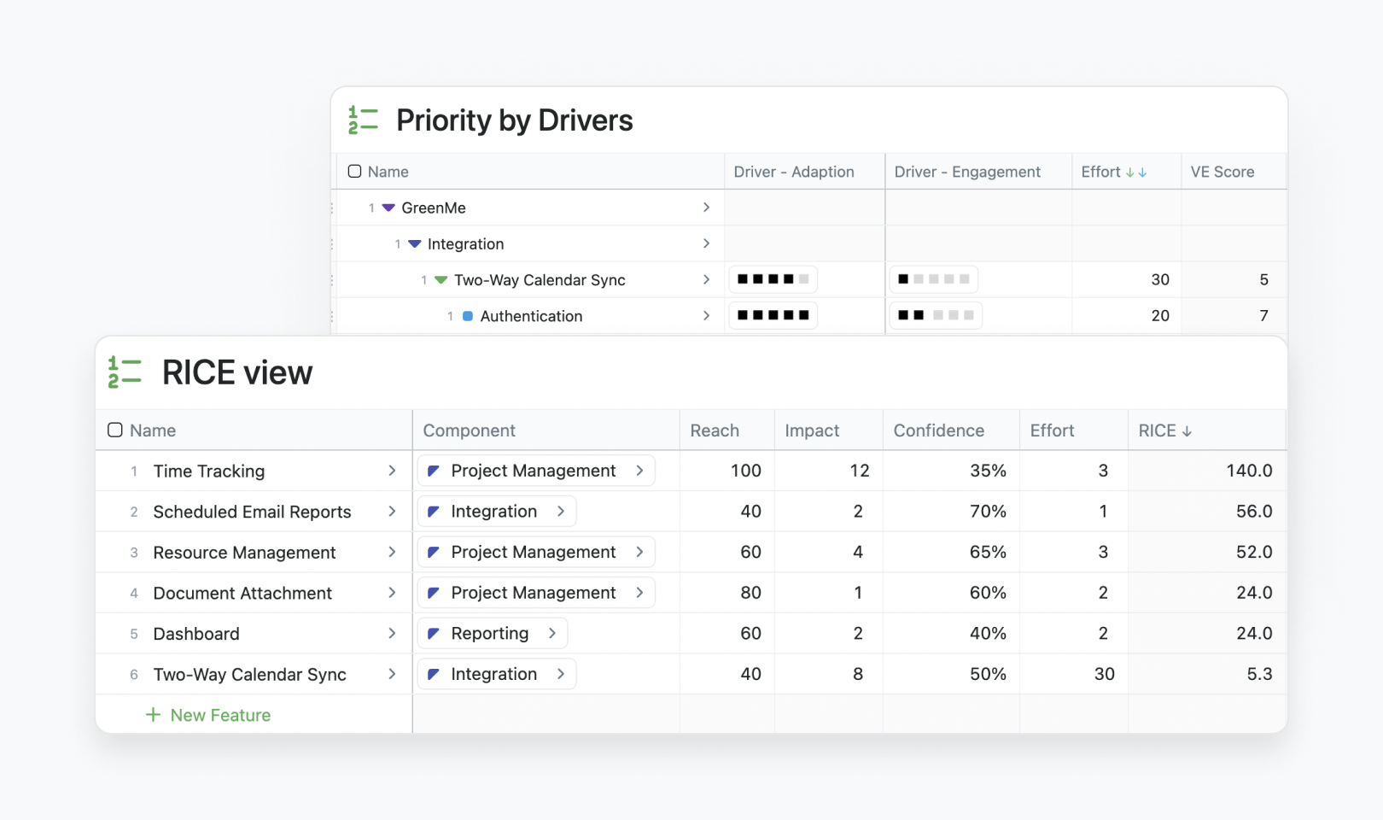Image resolution: width=1383 pixels, height=820 pixels.
Task: Set Adaption driver rating for Authentication
Action: pos(773,315)
